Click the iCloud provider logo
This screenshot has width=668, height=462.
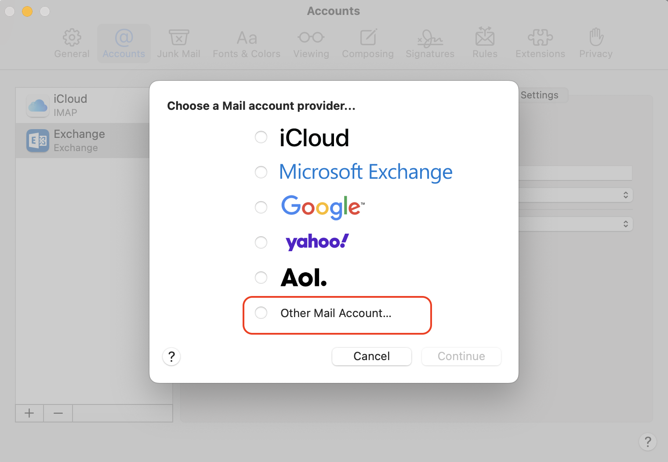[314, 138]
